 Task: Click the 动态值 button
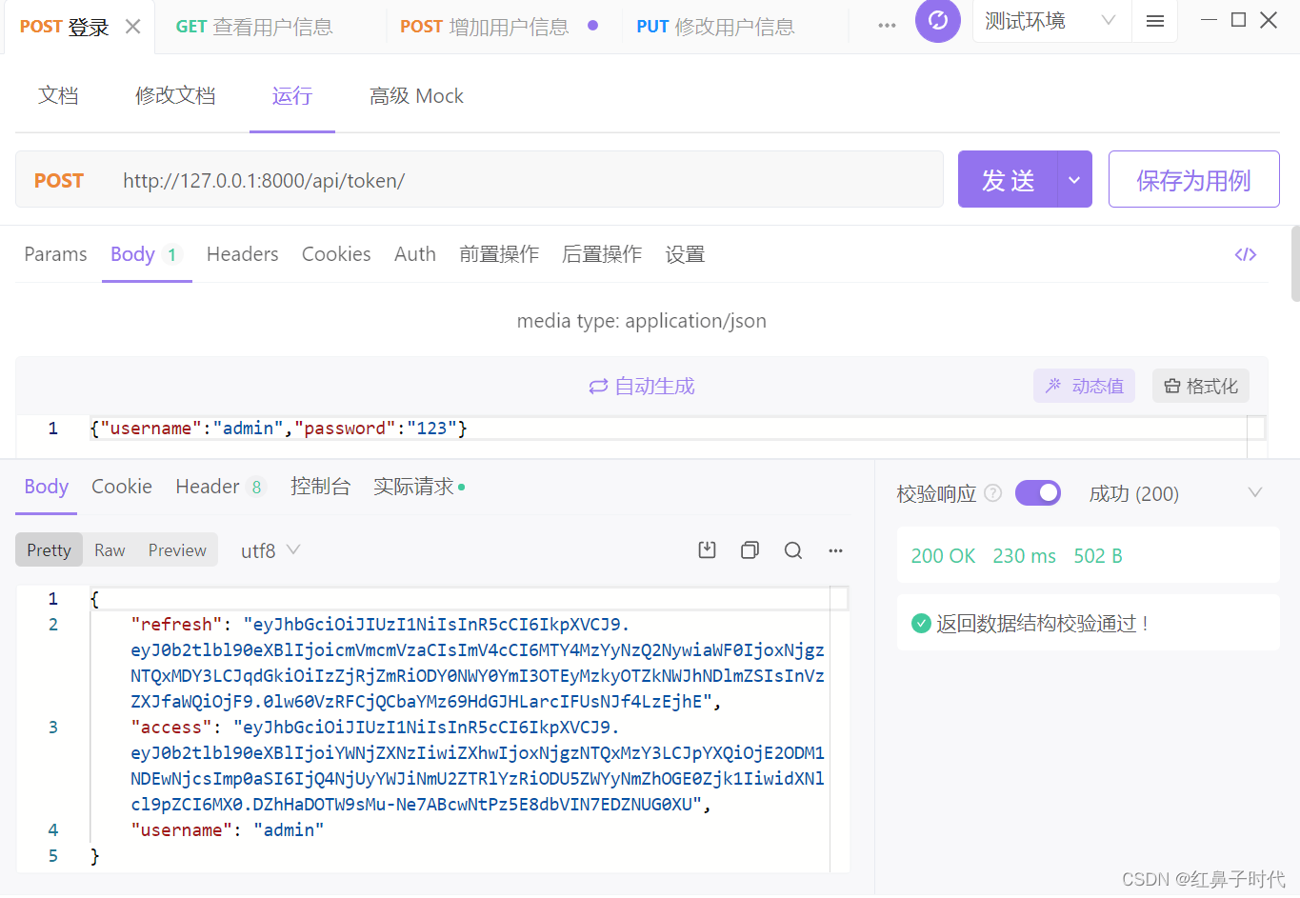click(1084, 386)
